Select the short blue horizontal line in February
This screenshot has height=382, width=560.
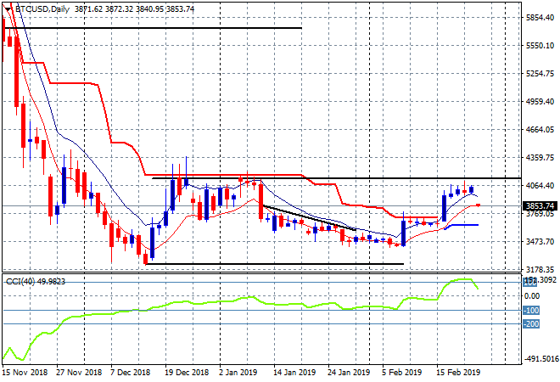pyautogui.click(x=463, y=225)
